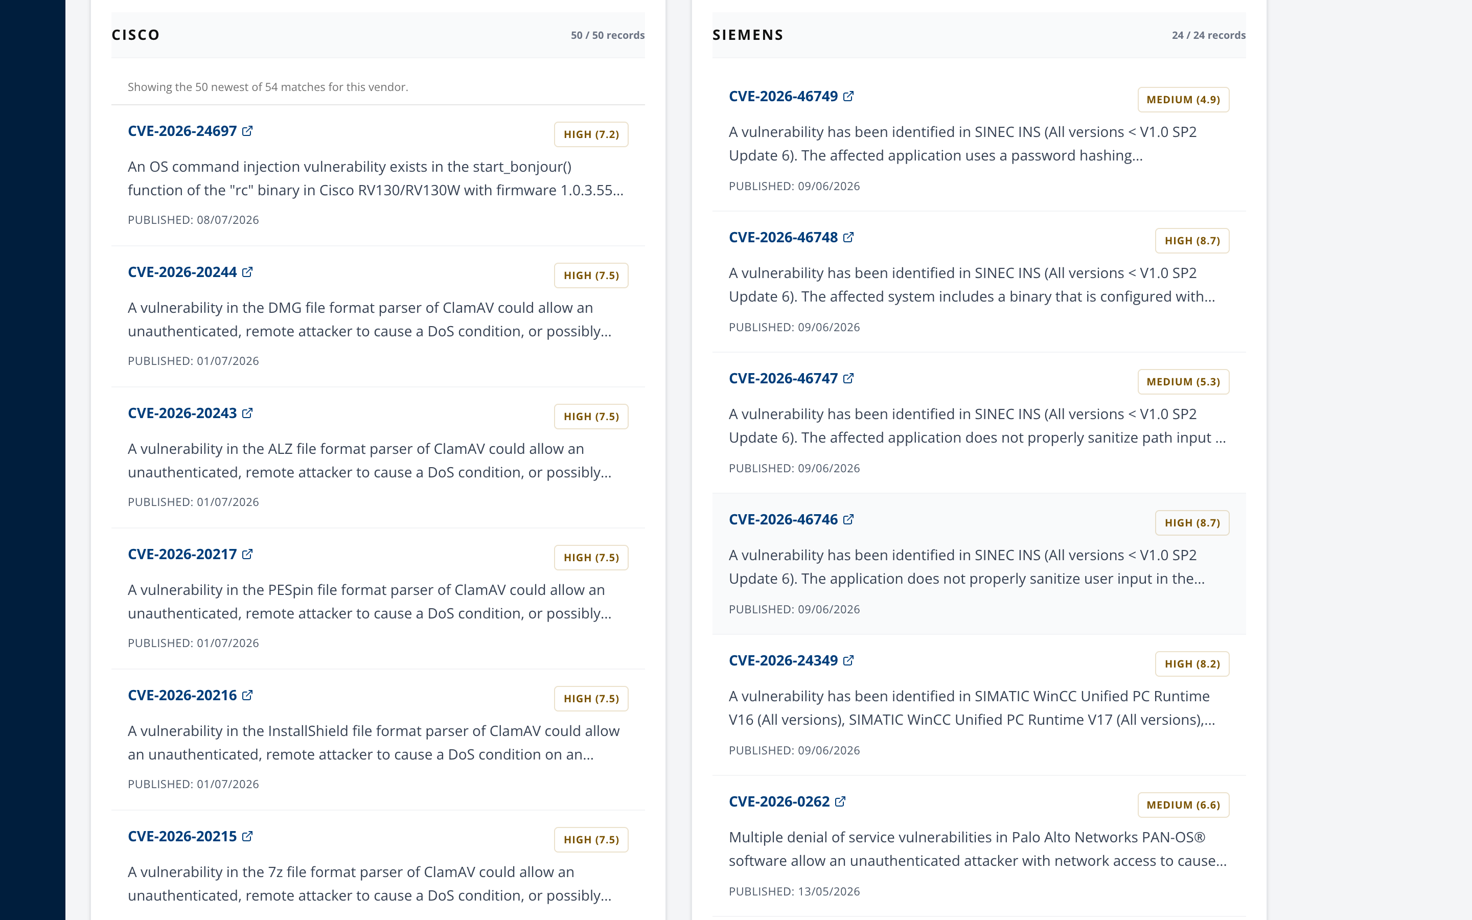Follow the CVE-2026-46747 link
The width and height of the screenshot is (1472, 920).
[x=783, y=378]
